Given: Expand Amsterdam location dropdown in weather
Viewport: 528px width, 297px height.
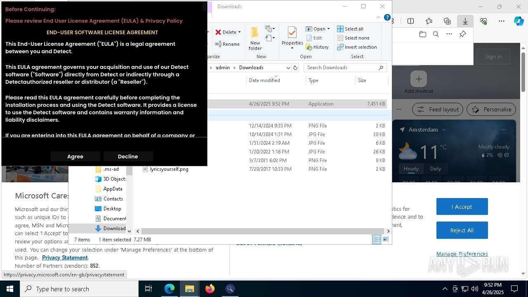Looking at the screenshot, I should pos(444,130).
